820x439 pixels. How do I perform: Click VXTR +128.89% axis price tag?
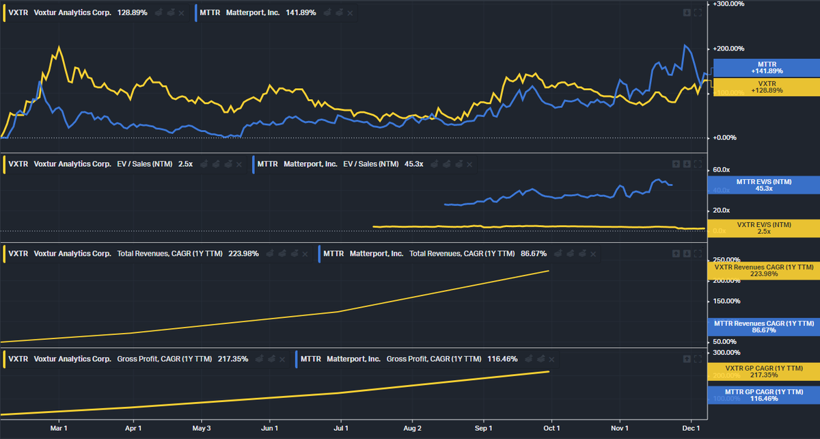coord(766,87)
